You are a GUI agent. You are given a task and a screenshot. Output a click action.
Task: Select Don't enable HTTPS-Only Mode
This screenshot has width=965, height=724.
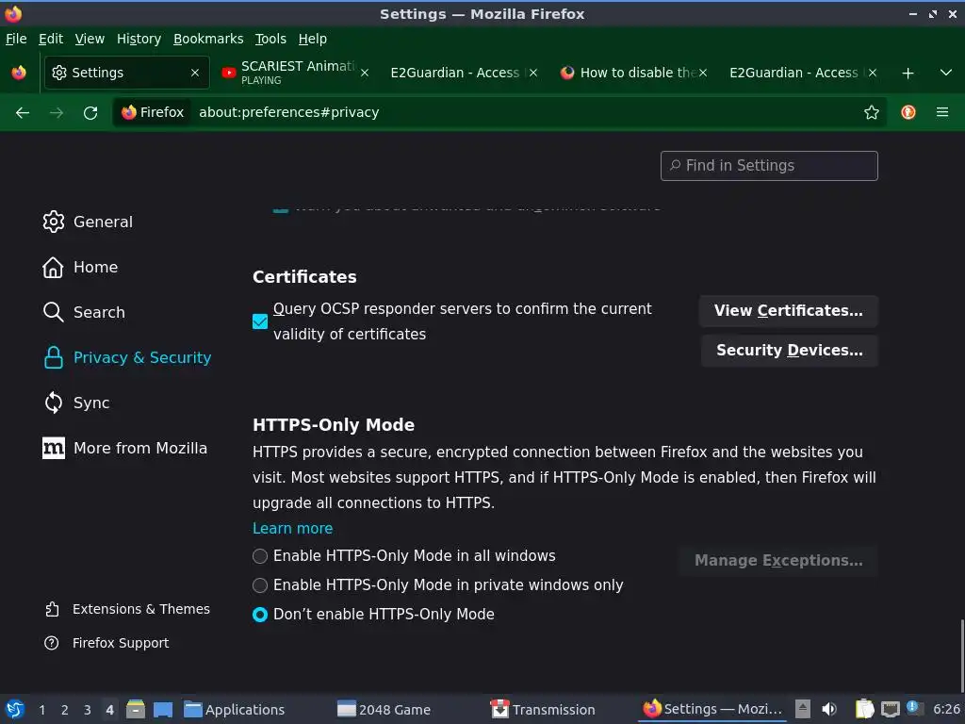tap(260, 615)
